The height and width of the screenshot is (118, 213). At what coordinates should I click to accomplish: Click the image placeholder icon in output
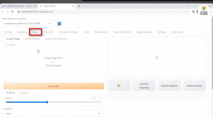pyautogui.click(x=157, y=58)
